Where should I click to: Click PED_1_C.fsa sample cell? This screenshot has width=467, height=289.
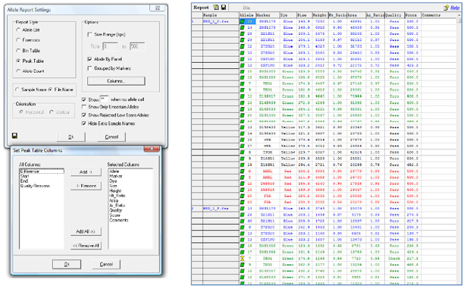[221, 21]
